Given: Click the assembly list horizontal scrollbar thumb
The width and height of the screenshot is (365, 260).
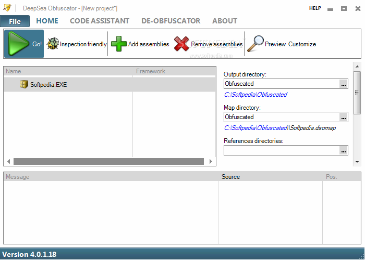Looking at the screenshot, I should pyautogui.click(x=108, y=161).
